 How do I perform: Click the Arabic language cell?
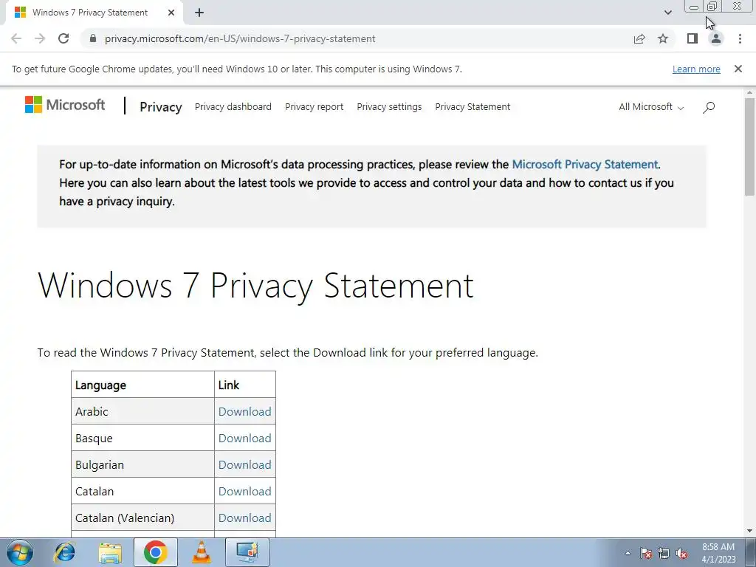click(142, 411)
